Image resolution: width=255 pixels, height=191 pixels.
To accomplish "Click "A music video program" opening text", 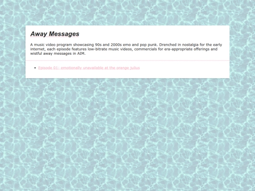I will coord(51,45).
